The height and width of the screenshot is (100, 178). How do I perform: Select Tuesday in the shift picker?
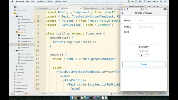(x=144, y=51)
